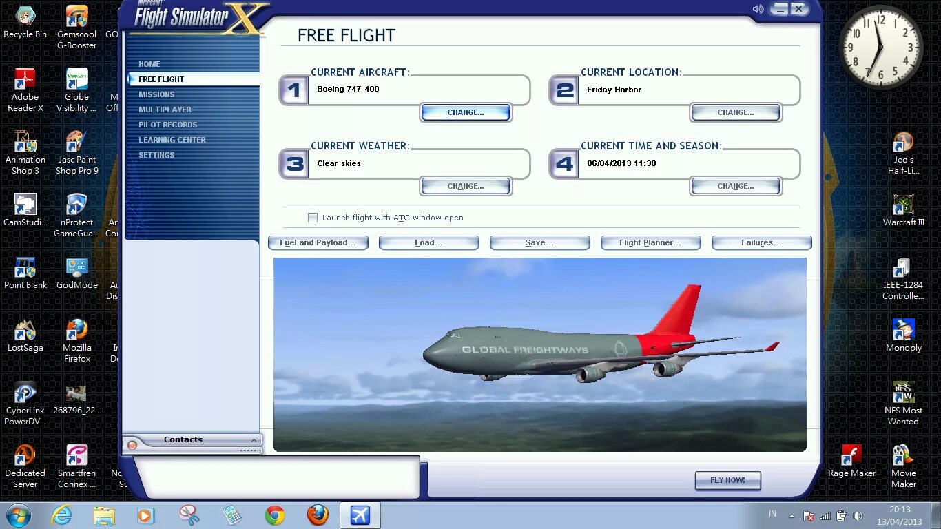Select the Monopoly desktop icon
Screen dimensions: 941x529
(x=903, y=335)
